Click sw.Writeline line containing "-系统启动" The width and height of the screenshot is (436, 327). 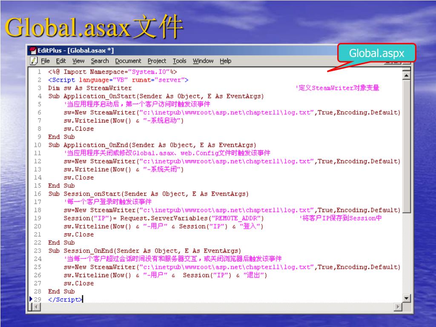[123, 120]
